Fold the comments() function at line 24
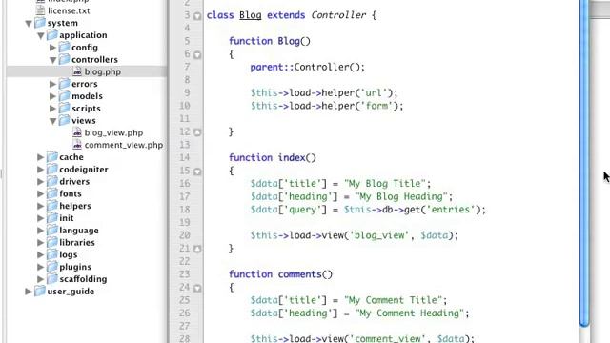 (197, 288)
